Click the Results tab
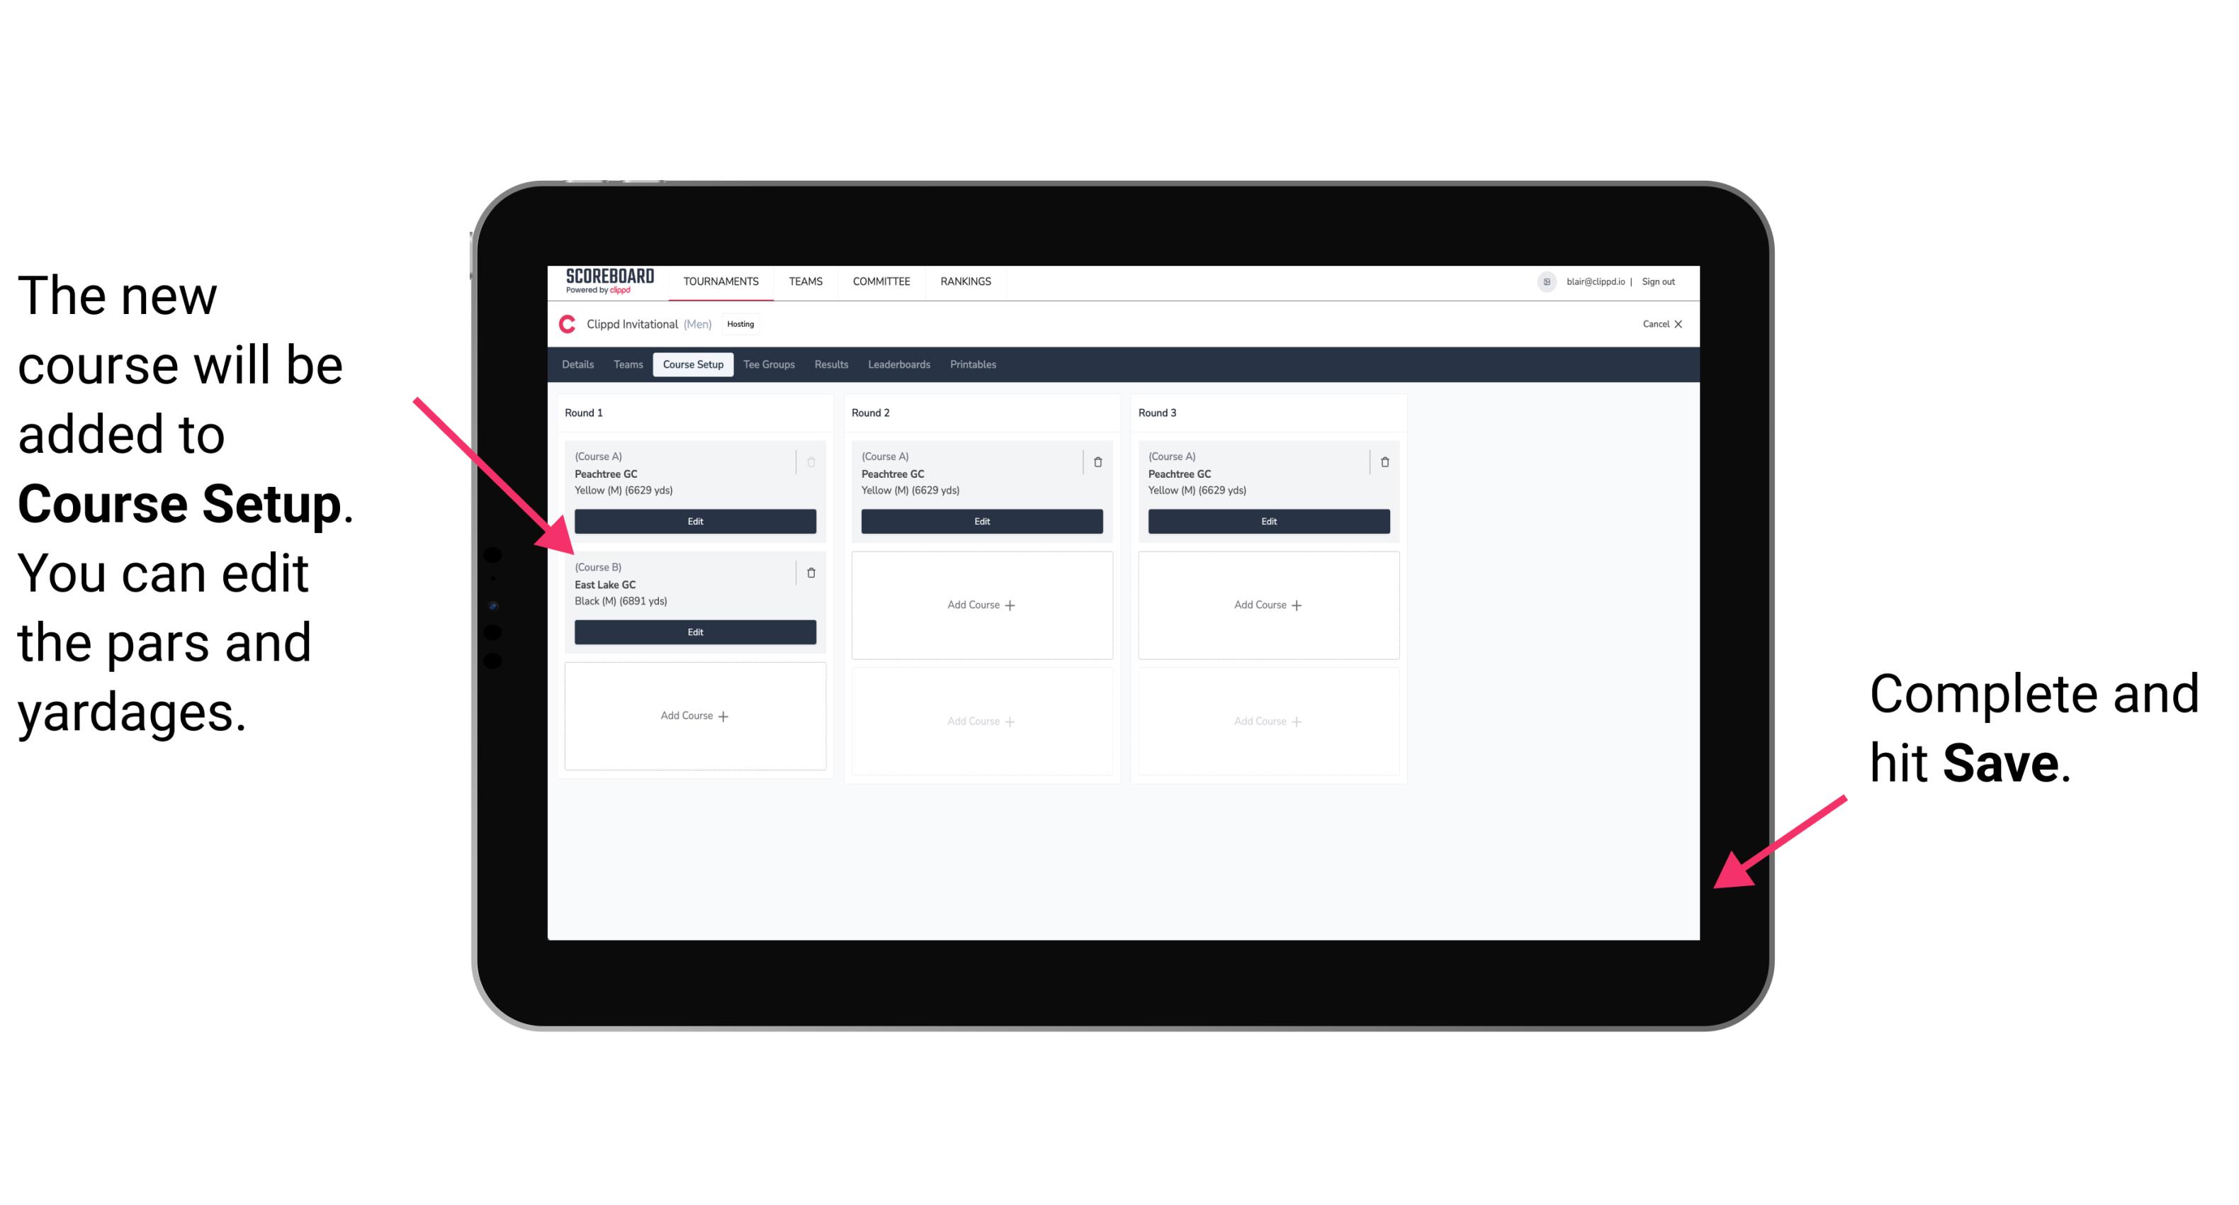 [x=832, y=365]
